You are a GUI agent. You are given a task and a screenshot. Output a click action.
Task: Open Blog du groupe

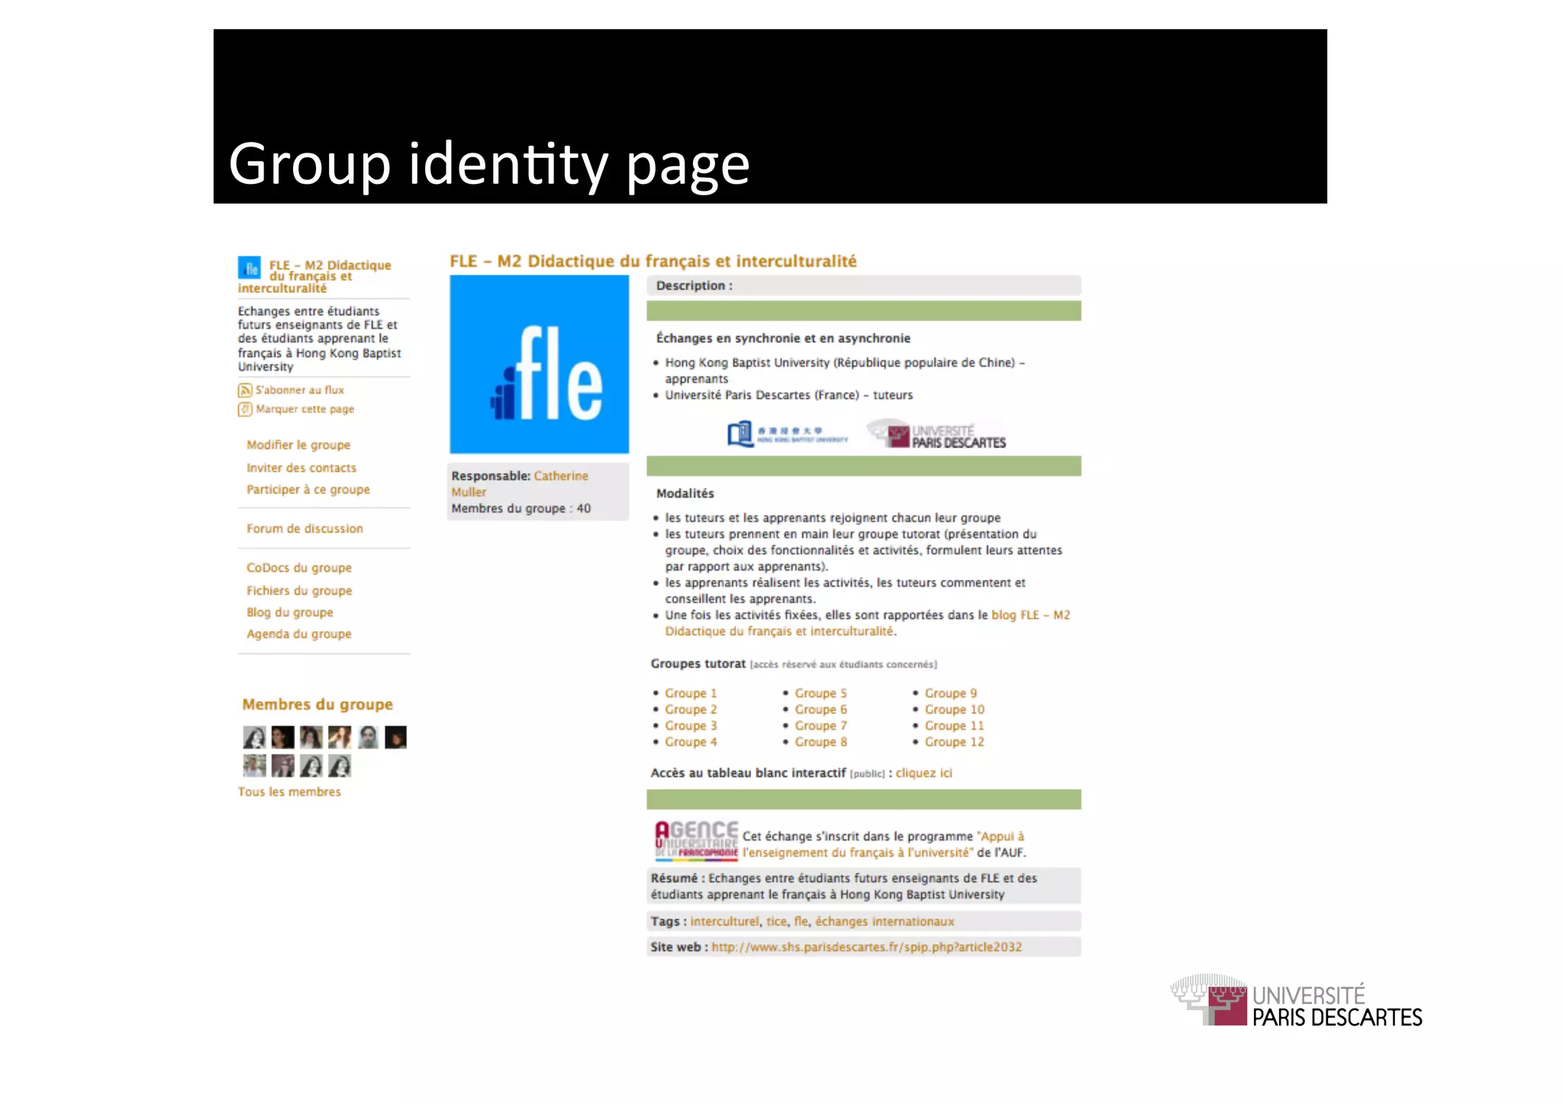290,613
